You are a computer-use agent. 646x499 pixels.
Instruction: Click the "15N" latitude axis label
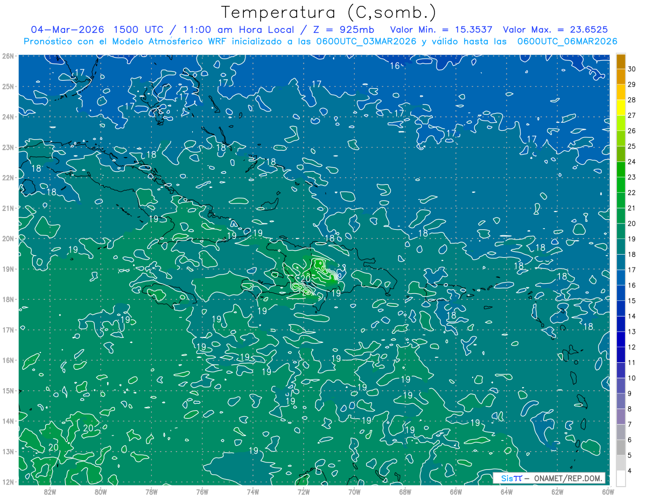click(x=8, y=390)
